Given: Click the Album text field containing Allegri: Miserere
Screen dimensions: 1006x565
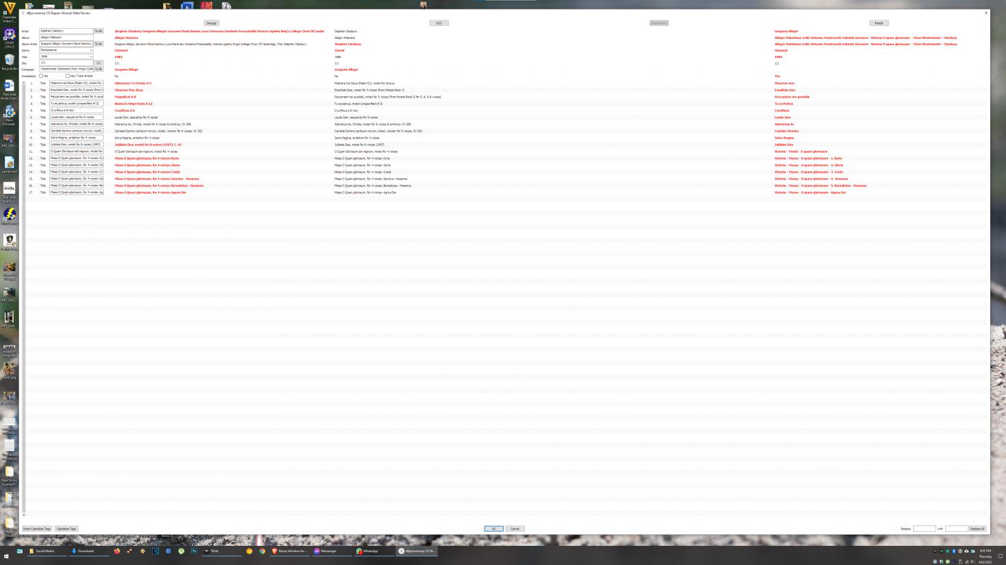Looking at the screenshot, I should [66, 38].
